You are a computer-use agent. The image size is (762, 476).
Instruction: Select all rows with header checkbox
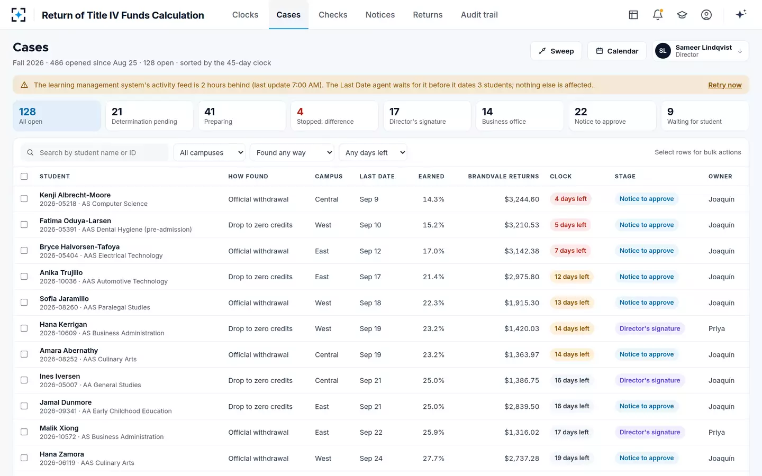tap(24, 176)
